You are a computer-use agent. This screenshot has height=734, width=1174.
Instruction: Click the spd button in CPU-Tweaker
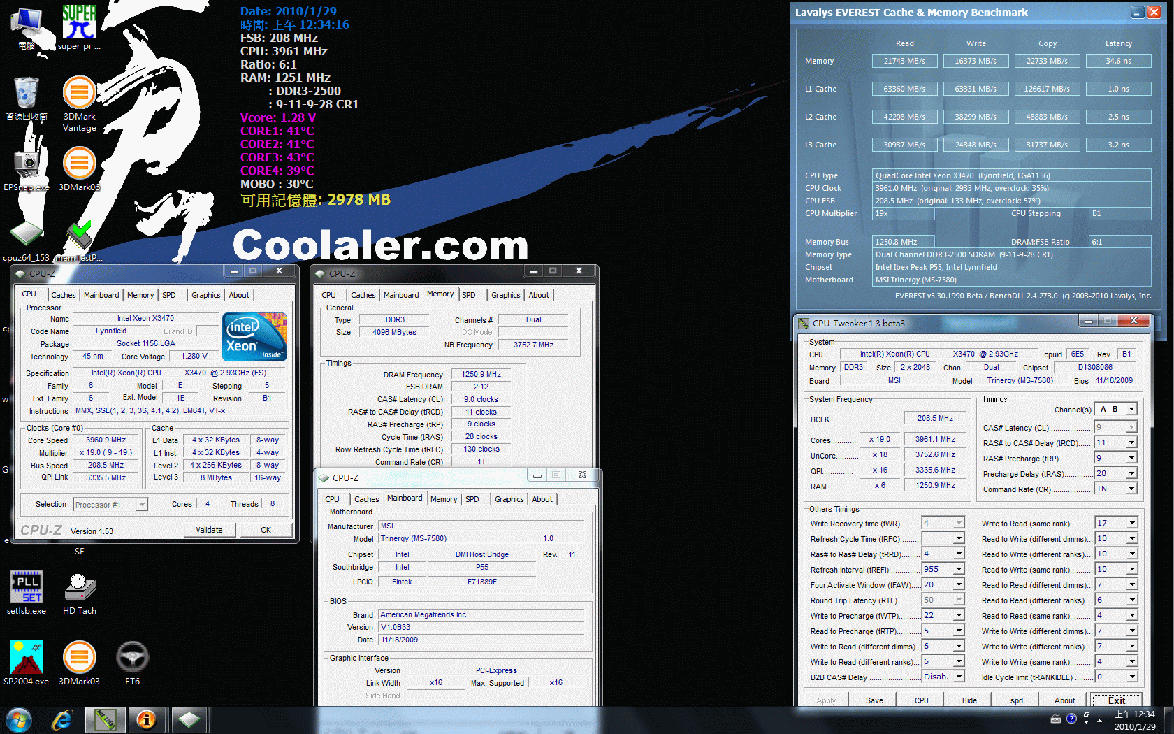click(1017, 700)
